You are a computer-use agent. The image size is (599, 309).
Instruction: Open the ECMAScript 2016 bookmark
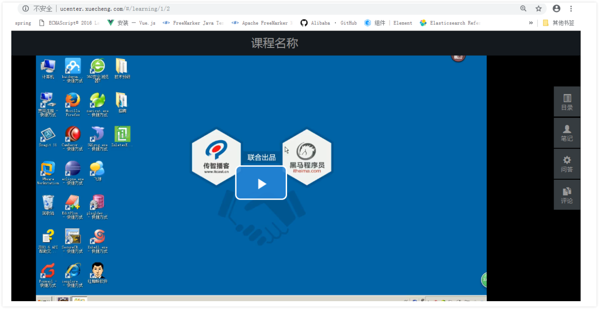pos(69,23)
